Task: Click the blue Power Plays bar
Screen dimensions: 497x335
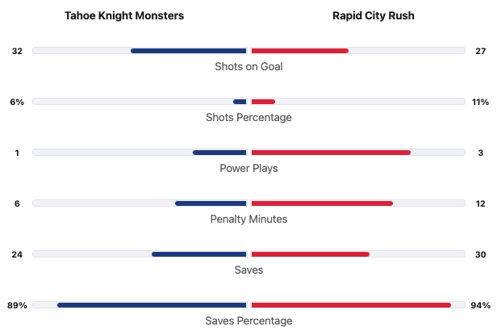Action: coord(219,153)
